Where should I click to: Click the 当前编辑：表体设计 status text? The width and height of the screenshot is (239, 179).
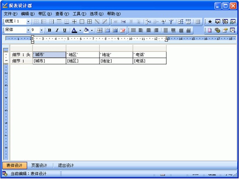tap(28, 173)
